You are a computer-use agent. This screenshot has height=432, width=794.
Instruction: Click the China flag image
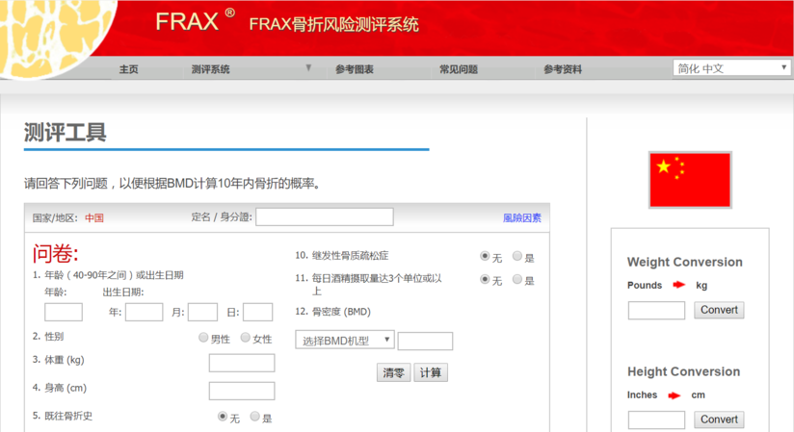(690, 180)
